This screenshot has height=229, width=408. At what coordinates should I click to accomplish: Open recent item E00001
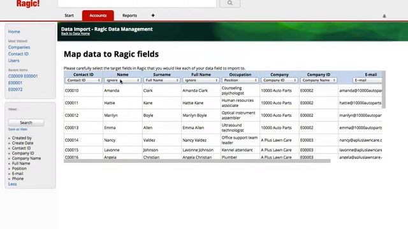15,83
